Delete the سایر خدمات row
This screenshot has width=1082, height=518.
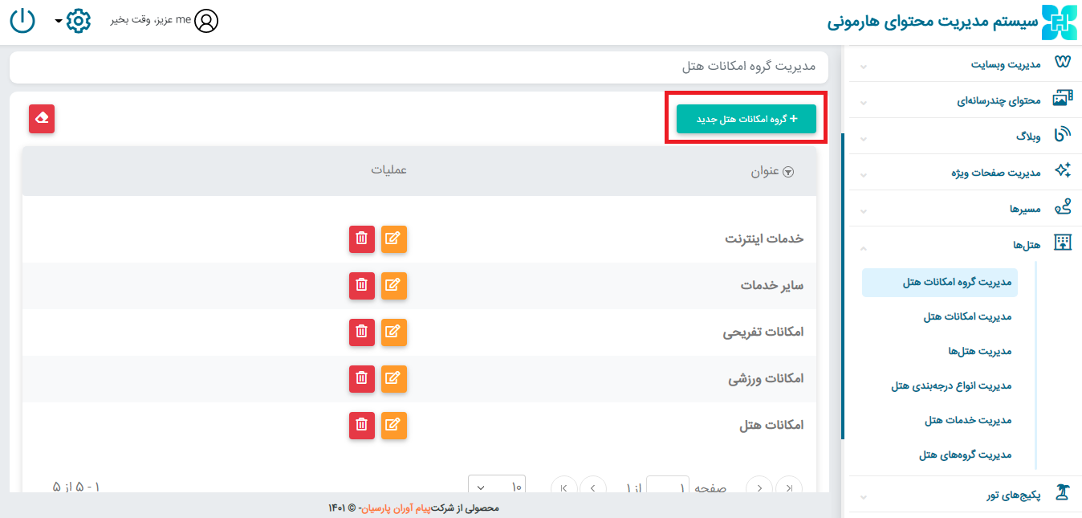pos(362,285)
